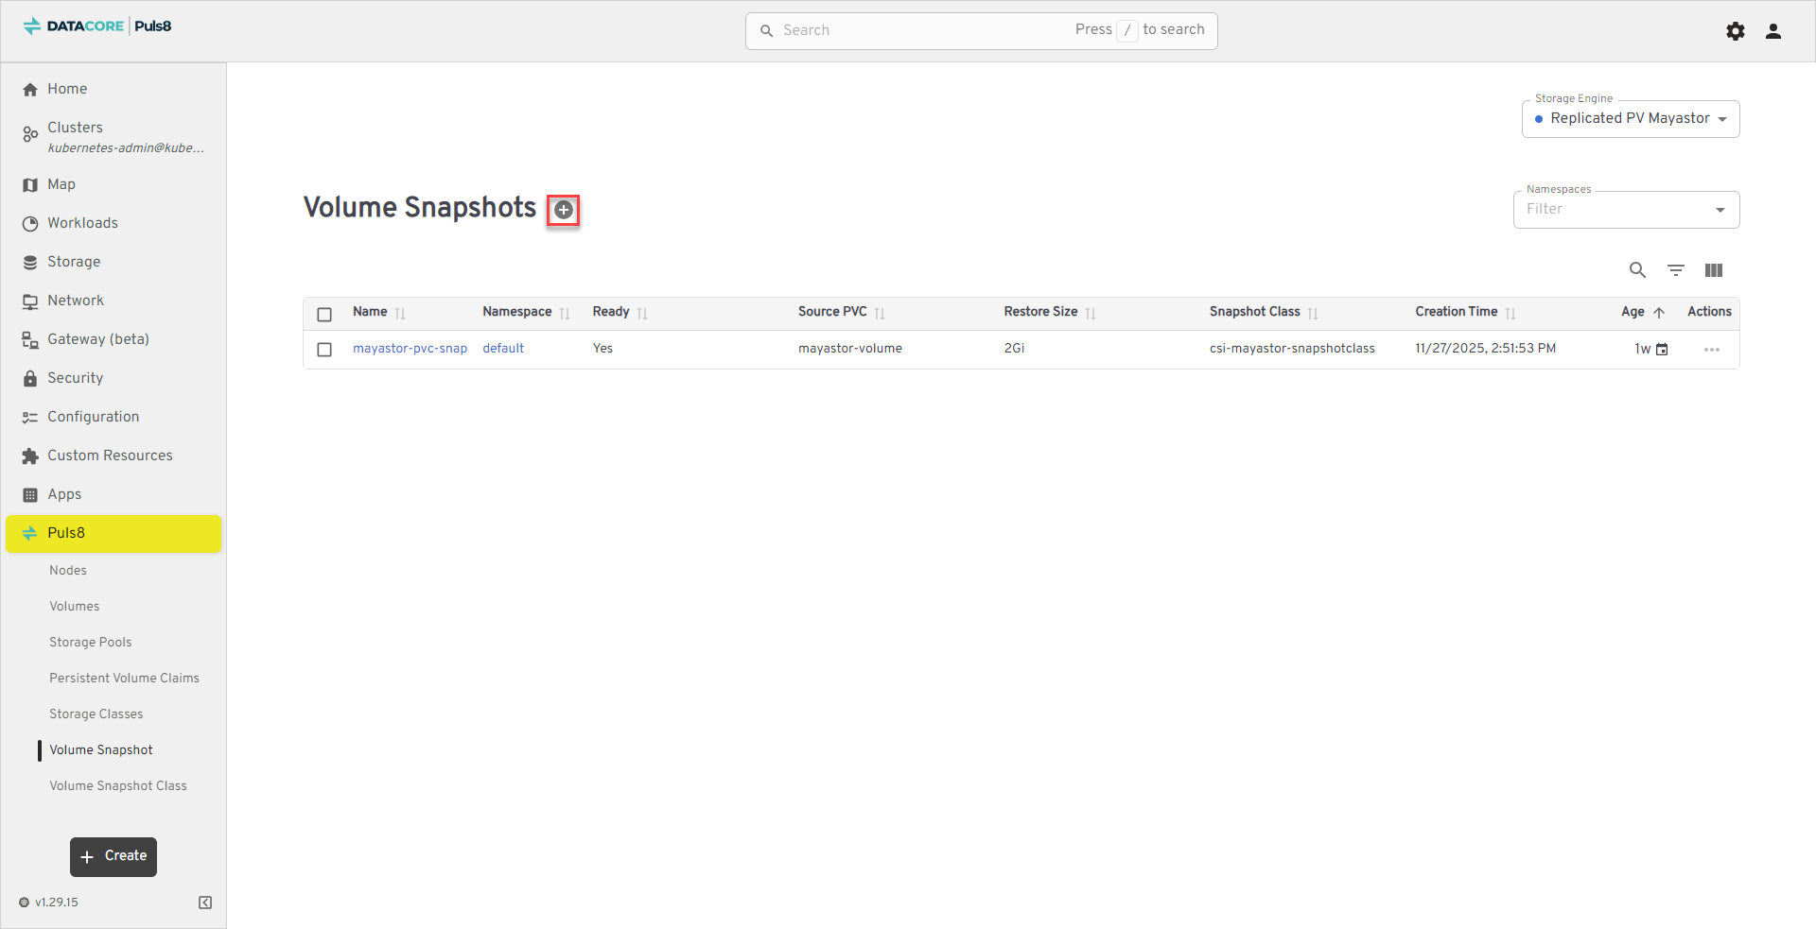
Task: Open the table filter icon
Action: (1675, 270)
